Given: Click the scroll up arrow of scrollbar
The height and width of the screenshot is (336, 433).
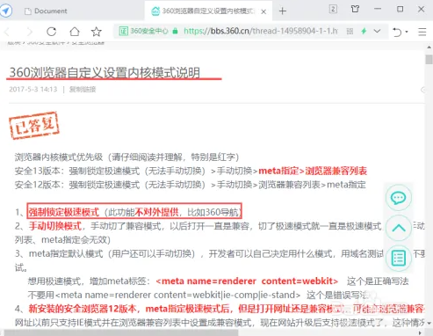Looking at the screenshot, I should click(x=429, y=47).
